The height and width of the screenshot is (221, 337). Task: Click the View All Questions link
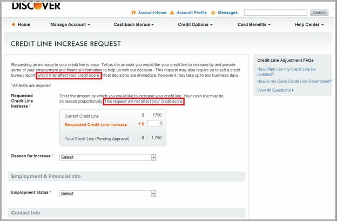pos(275,90)
